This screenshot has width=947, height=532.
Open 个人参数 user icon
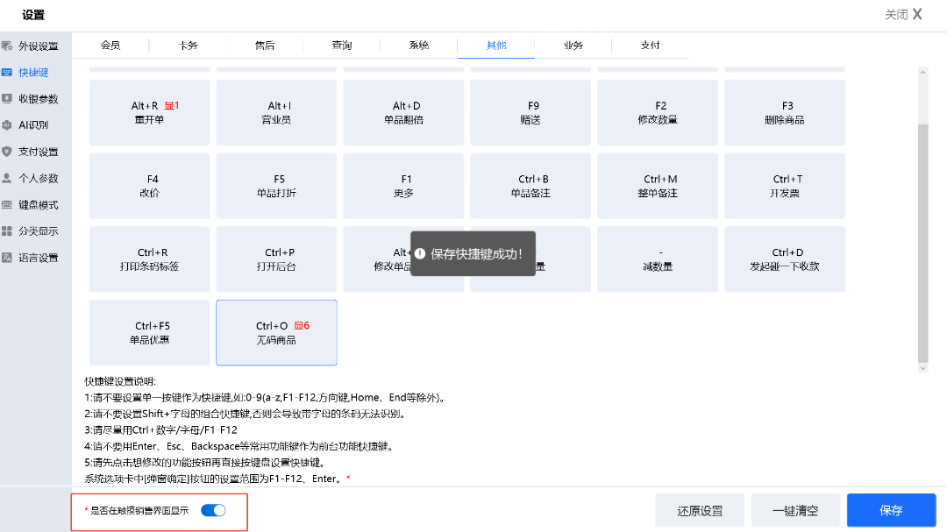tap(7, 178)
